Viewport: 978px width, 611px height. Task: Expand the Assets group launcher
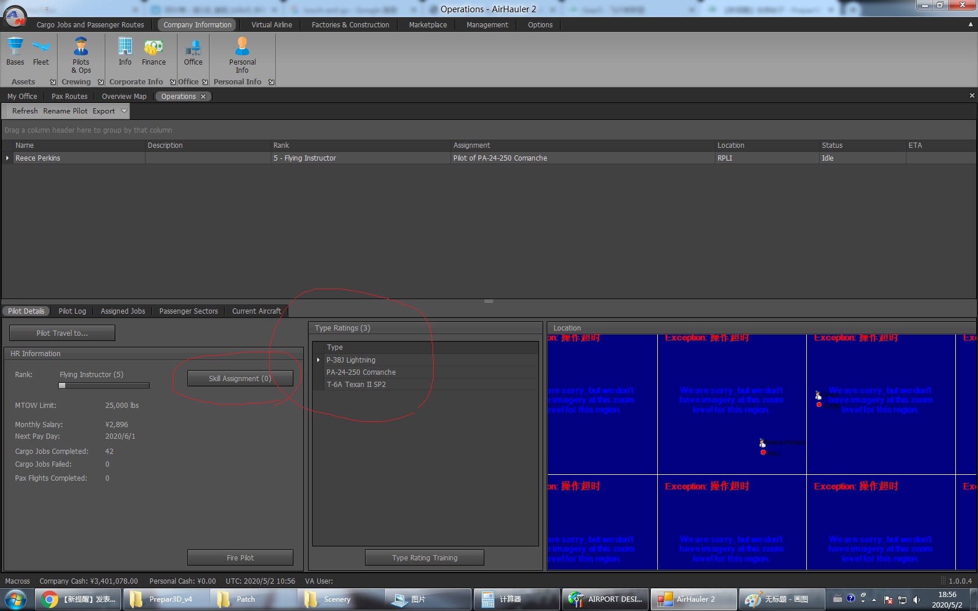(x=53, y=82)
